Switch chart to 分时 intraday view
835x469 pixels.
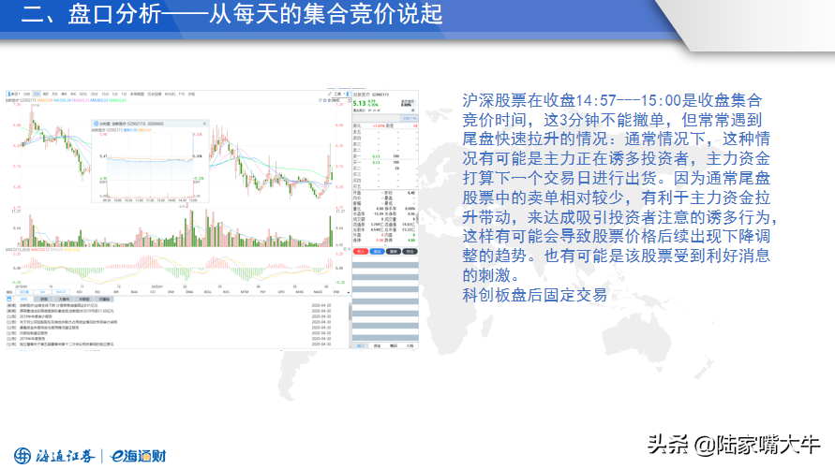tap(25, 94)
